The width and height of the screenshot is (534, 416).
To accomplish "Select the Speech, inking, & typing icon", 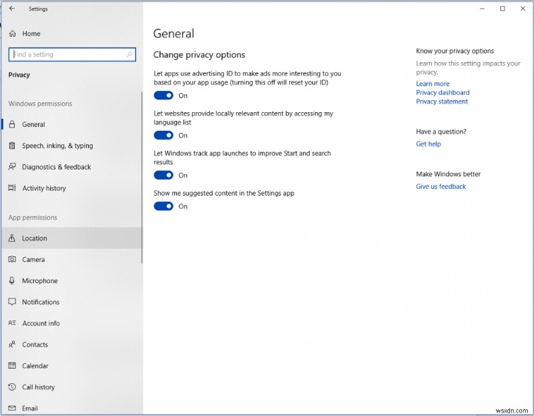I will pos(13,146).
